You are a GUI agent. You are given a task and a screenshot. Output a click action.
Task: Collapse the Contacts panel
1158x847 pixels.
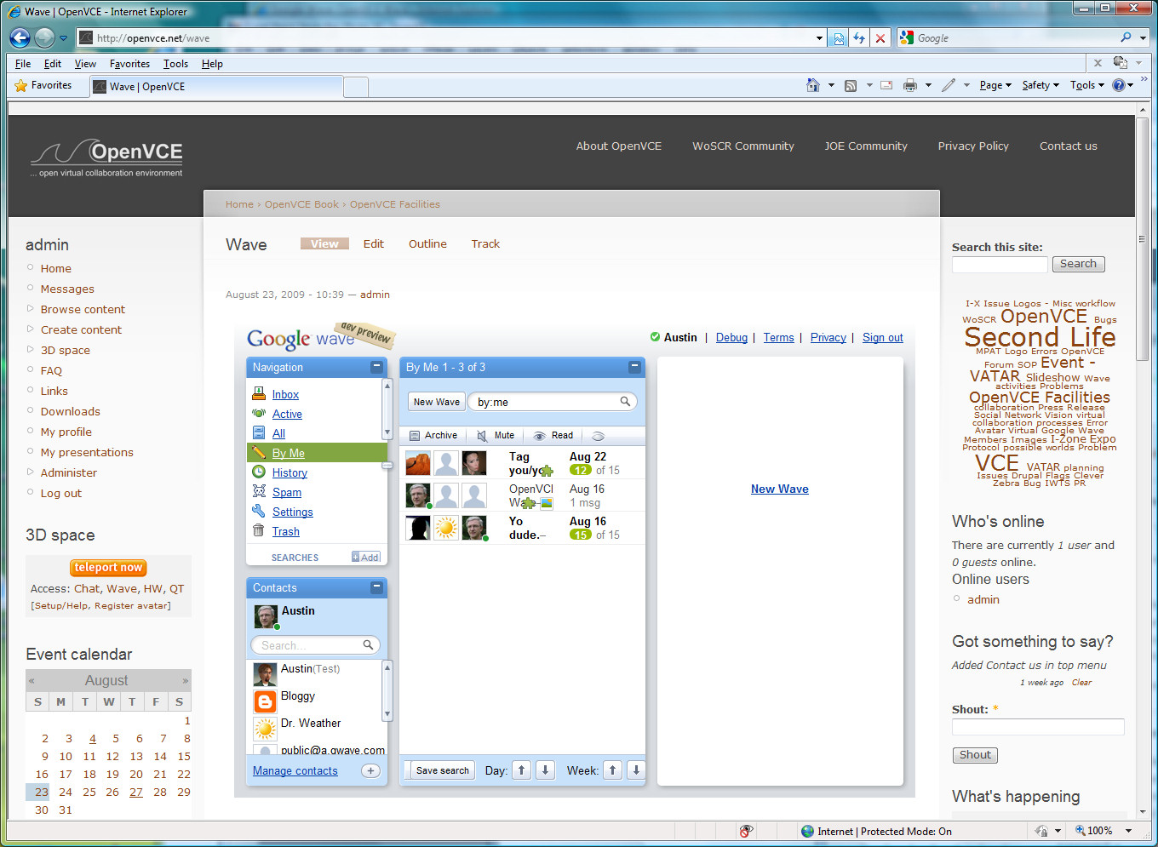click(x=376, y=587)
